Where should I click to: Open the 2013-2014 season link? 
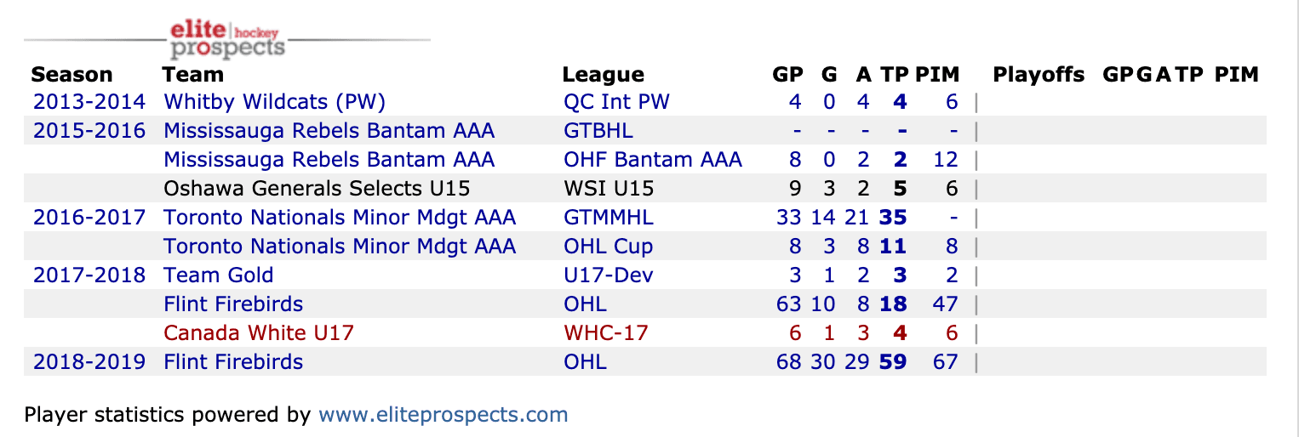89,102
